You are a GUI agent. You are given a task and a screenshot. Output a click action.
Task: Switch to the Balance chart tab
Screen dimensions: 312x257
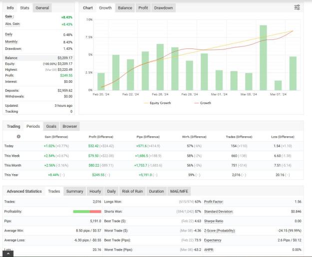click(125, 8)
